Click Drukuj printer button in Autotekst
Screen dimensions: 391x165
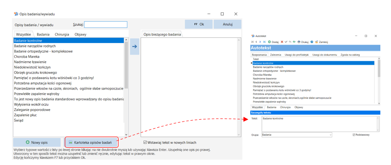click(303, 42)
